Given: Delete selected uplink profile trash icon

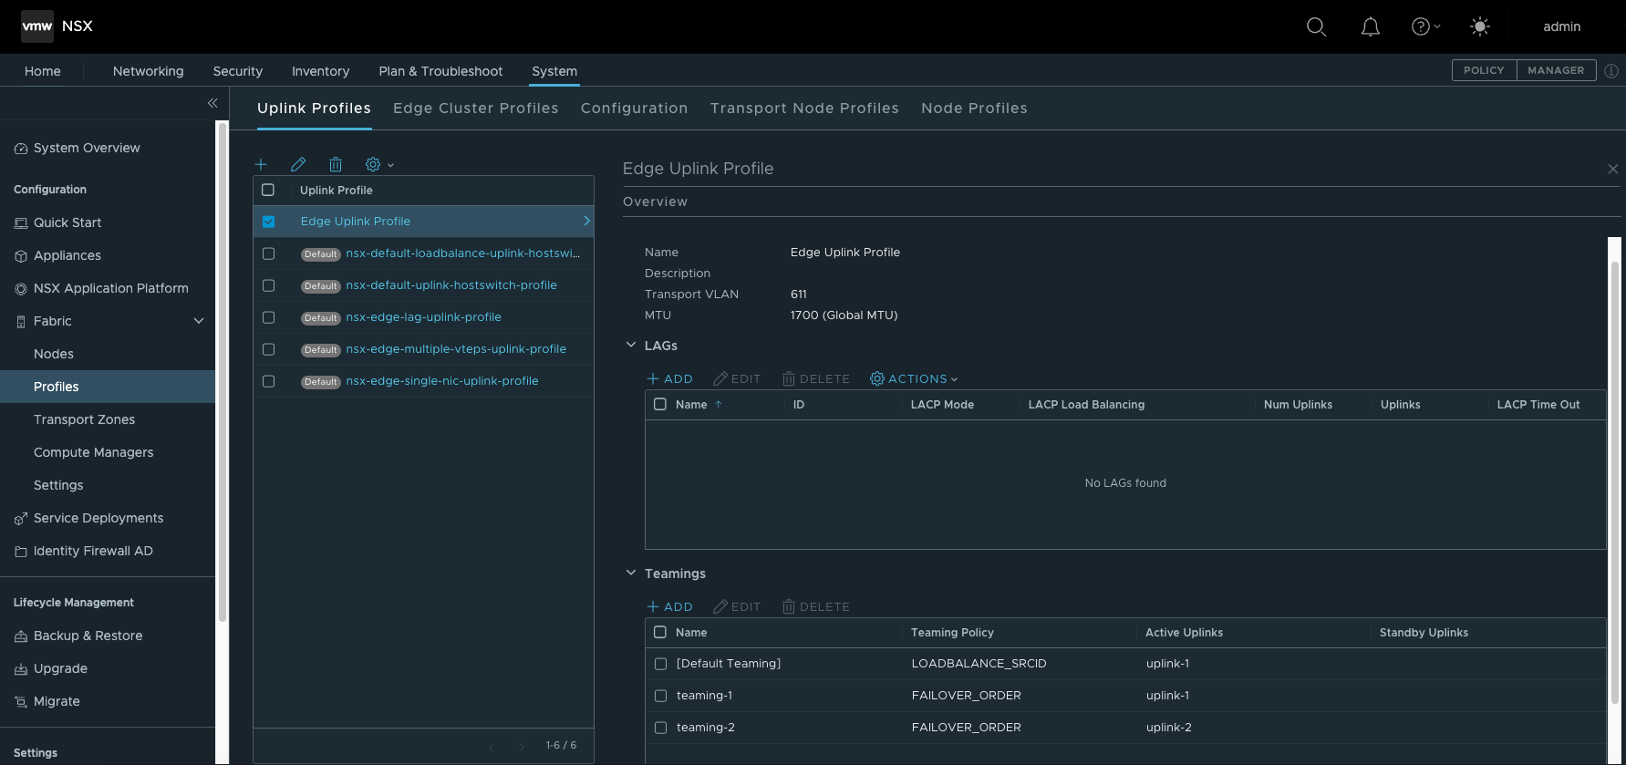Looking at the screenshot, I should [x=336, y=164].
